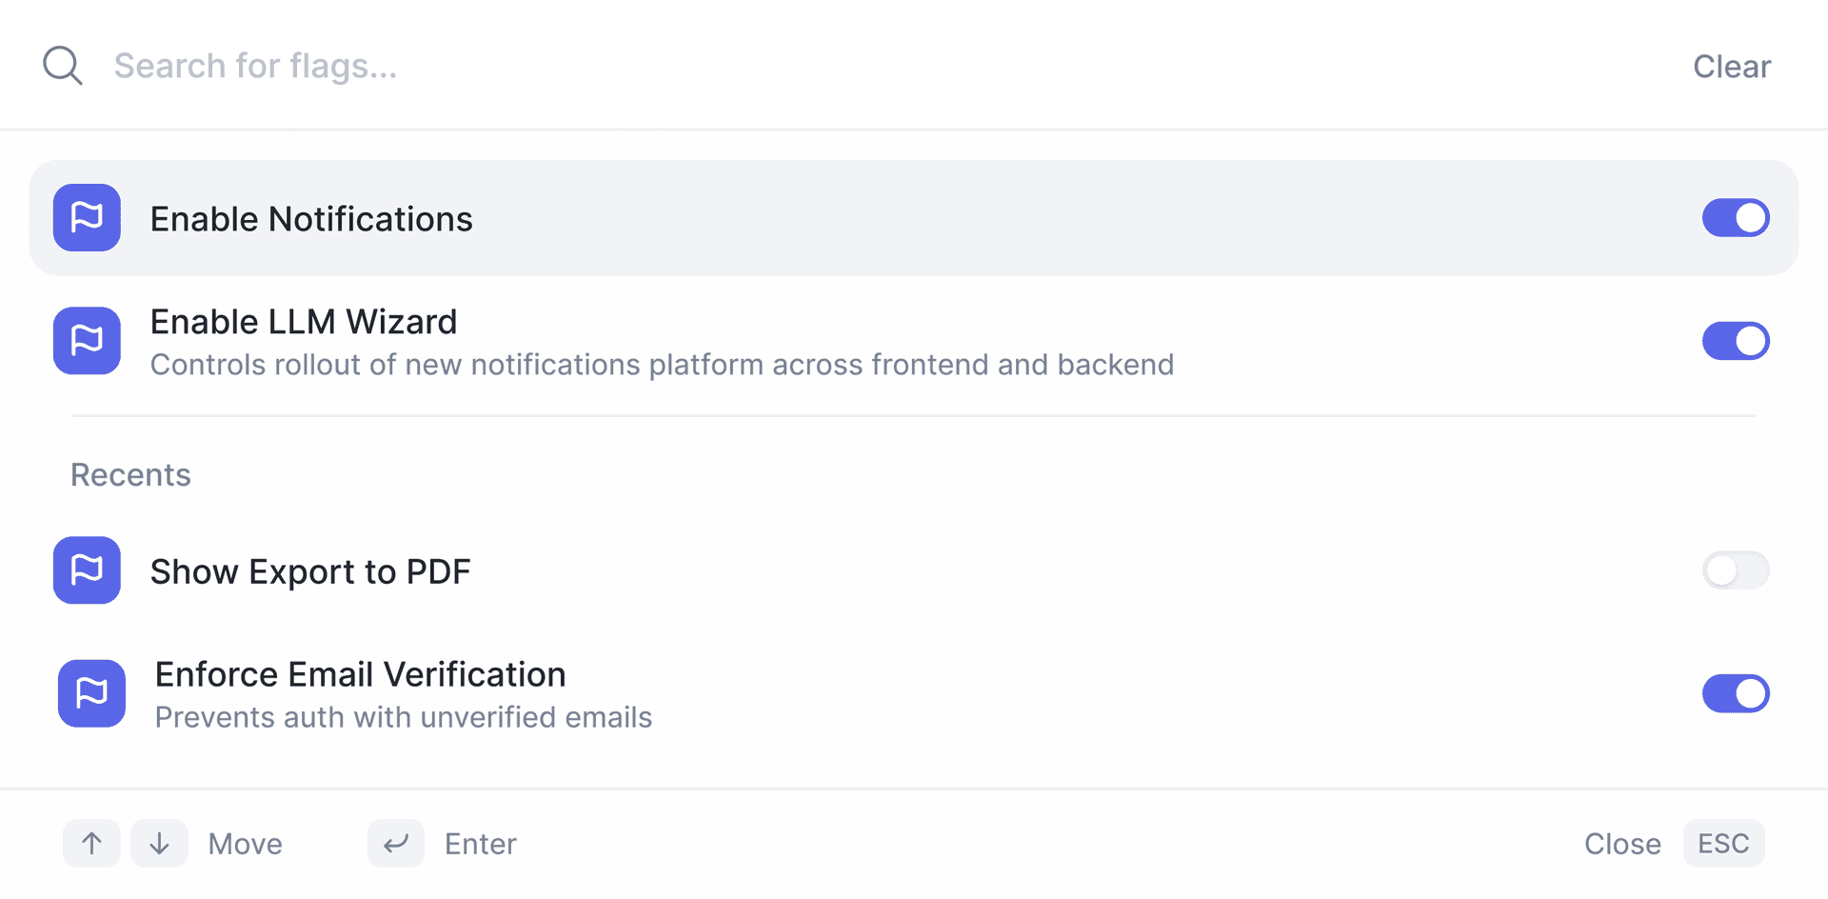This screenshot has height=899, width=1828.
Task: Click the Enter return key icon
Action: 396,844
